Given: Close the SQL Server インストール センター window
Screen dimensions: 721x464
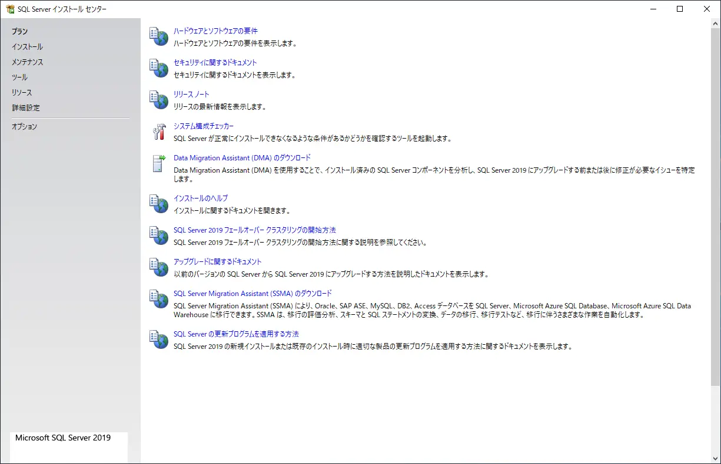Looking at the screenshot, I should pos(707,9).
